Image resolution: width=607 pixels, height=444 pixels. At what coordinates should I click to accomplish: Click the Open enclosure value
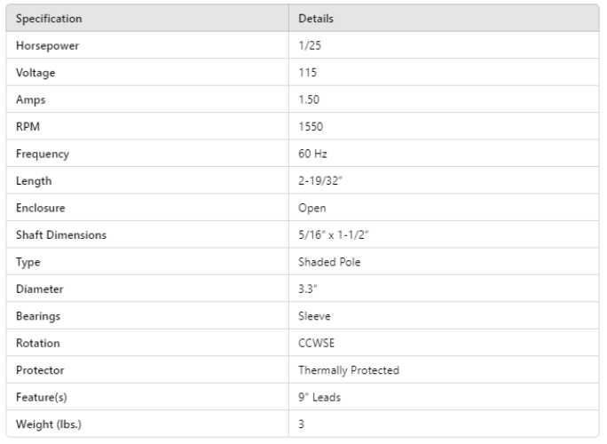coord(312,208)
